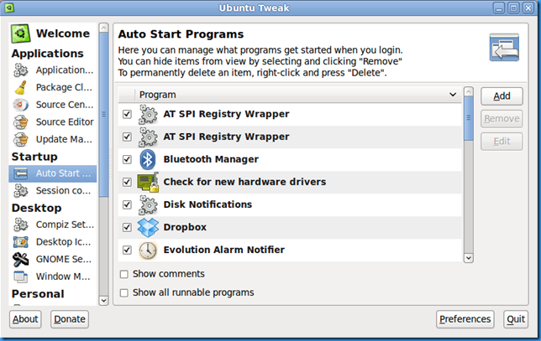541x341 pixels.
Task: Select the Welcome sidebar item
Action: [52, 34]
